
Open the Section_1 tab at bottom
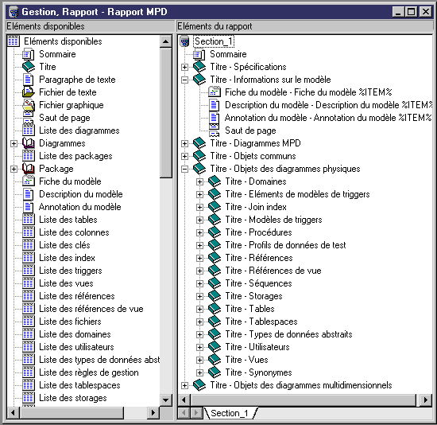[230, 413]
